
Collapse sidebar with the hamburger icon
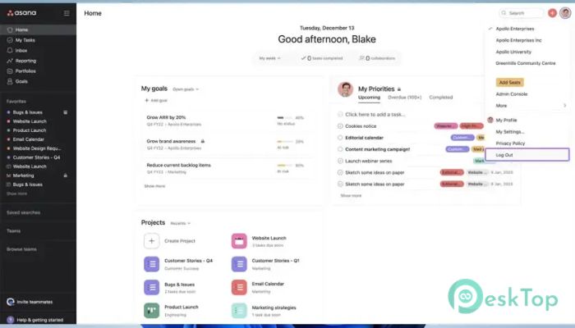[67, 13]
